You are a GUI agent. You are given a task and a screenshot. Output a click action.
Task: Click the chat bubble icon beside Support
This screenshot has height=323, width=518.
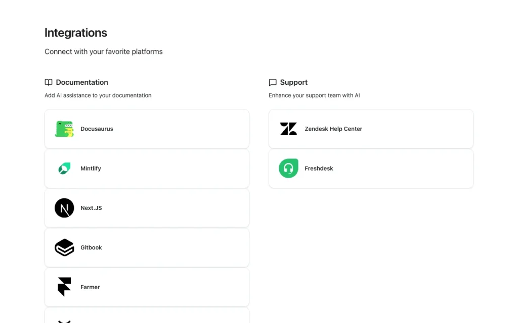tap(273, 82)
